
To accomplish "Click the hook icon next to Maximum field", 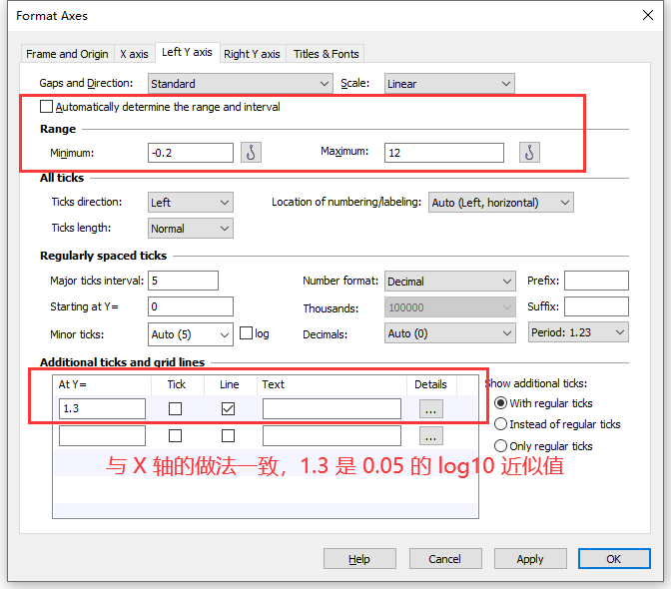I will 529,153.
